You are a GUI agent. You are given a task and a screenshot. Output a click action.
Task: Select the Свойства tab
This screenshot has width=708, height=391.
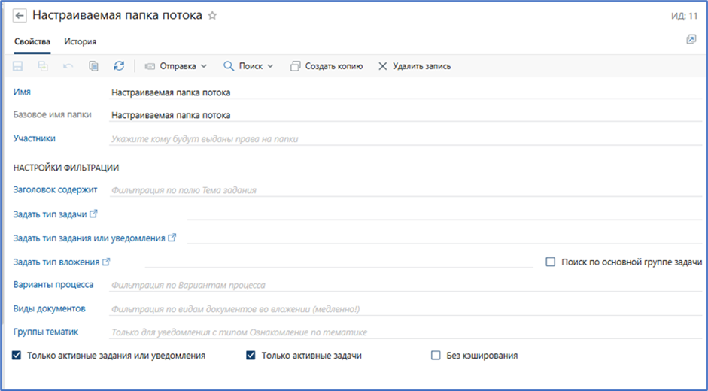[32, 41]
